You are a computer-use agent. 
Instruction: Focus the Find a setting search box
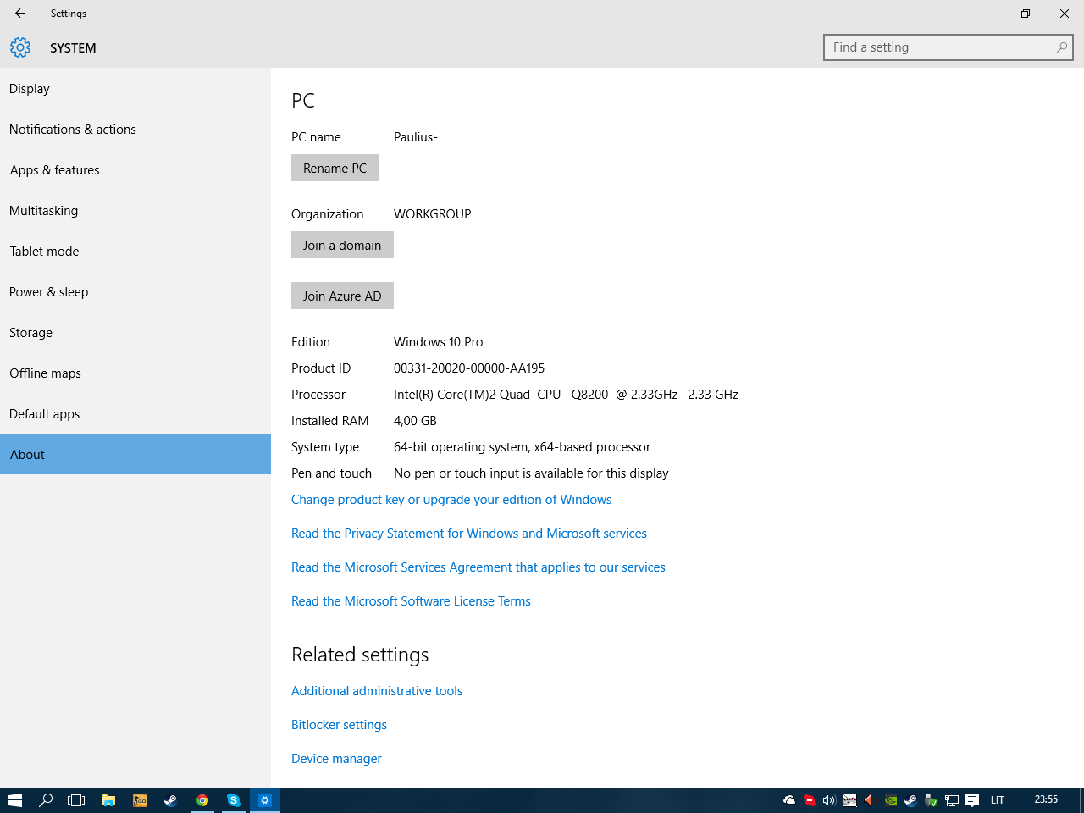pyautogui.click(x=948, y=47)
